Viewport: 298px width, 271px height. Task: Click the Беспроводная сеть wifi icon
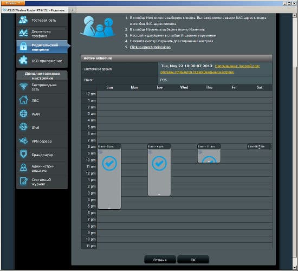pyautogui.click(x=23, y=87)
